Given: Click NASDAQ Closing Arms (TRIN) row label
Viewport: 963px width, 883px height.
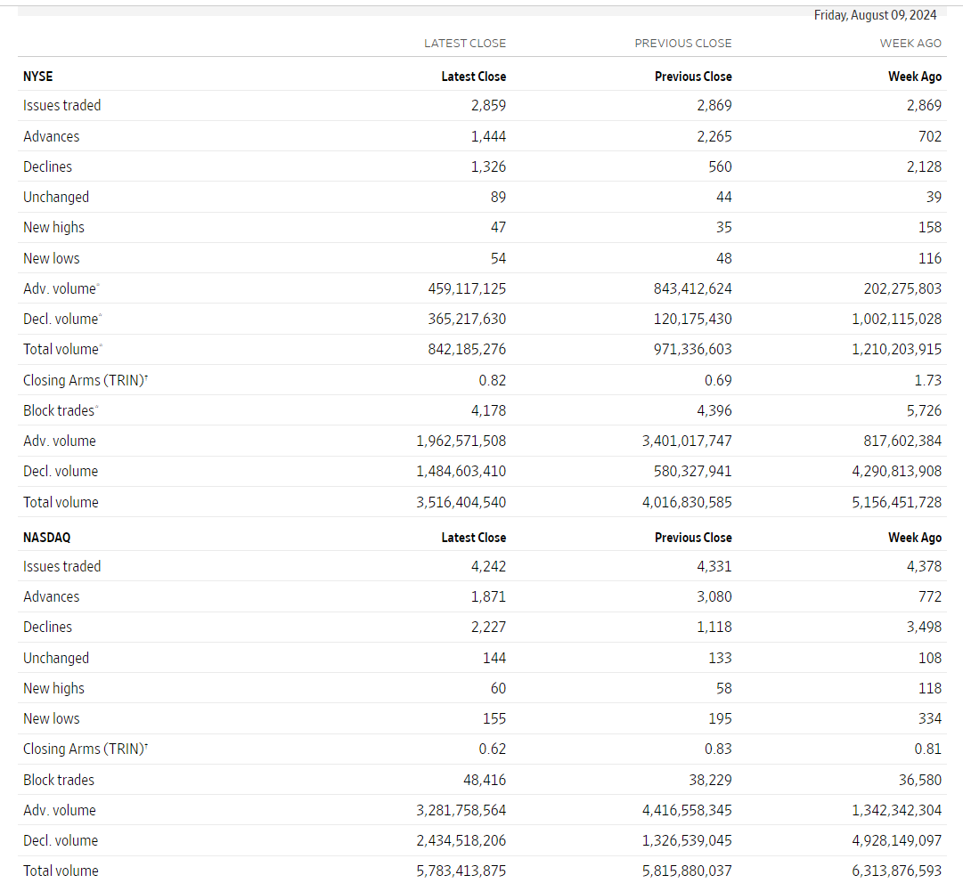Looking at the screenshot, I should (86, 749).
